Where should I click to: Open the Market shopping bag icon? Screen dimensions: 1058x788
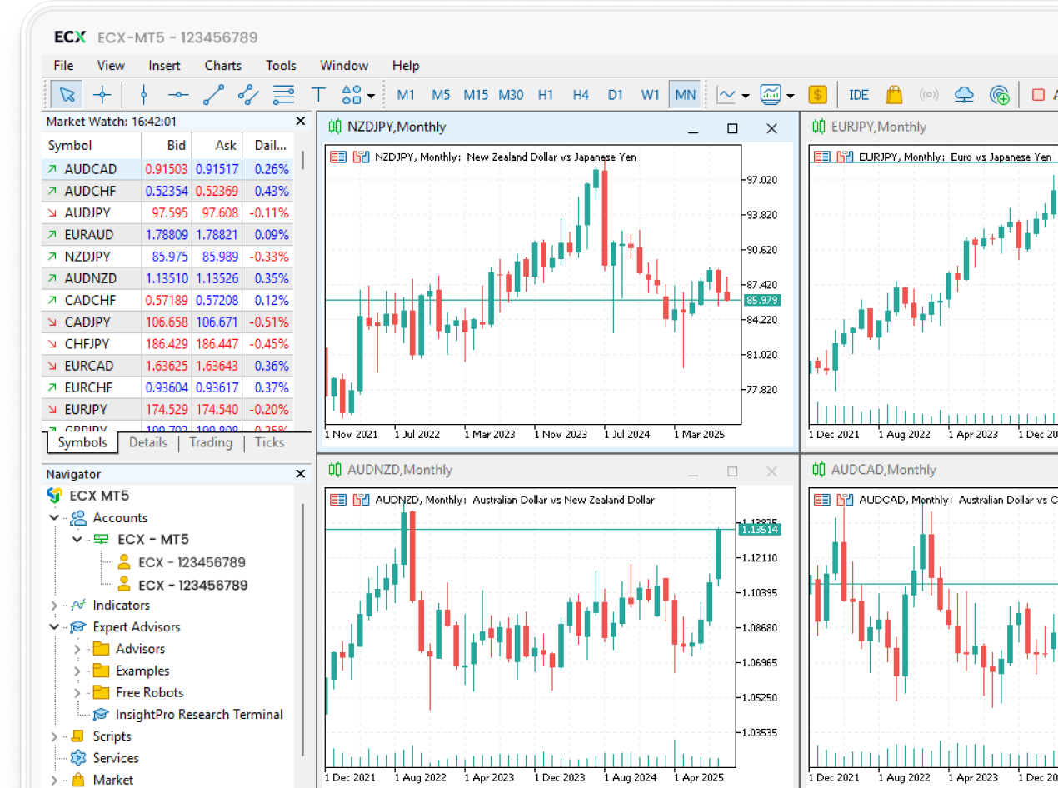(894, 95)
